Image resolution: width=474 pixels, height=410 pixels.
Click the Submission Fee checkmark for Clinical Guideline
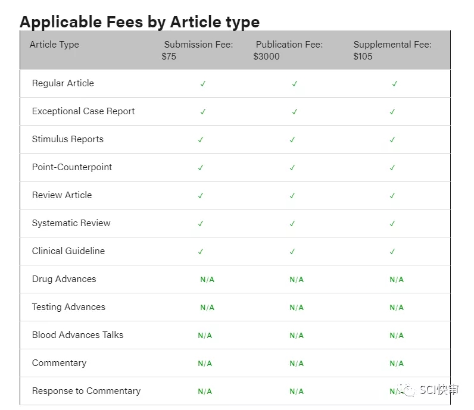pyautogui.click(x=201, y=252)
